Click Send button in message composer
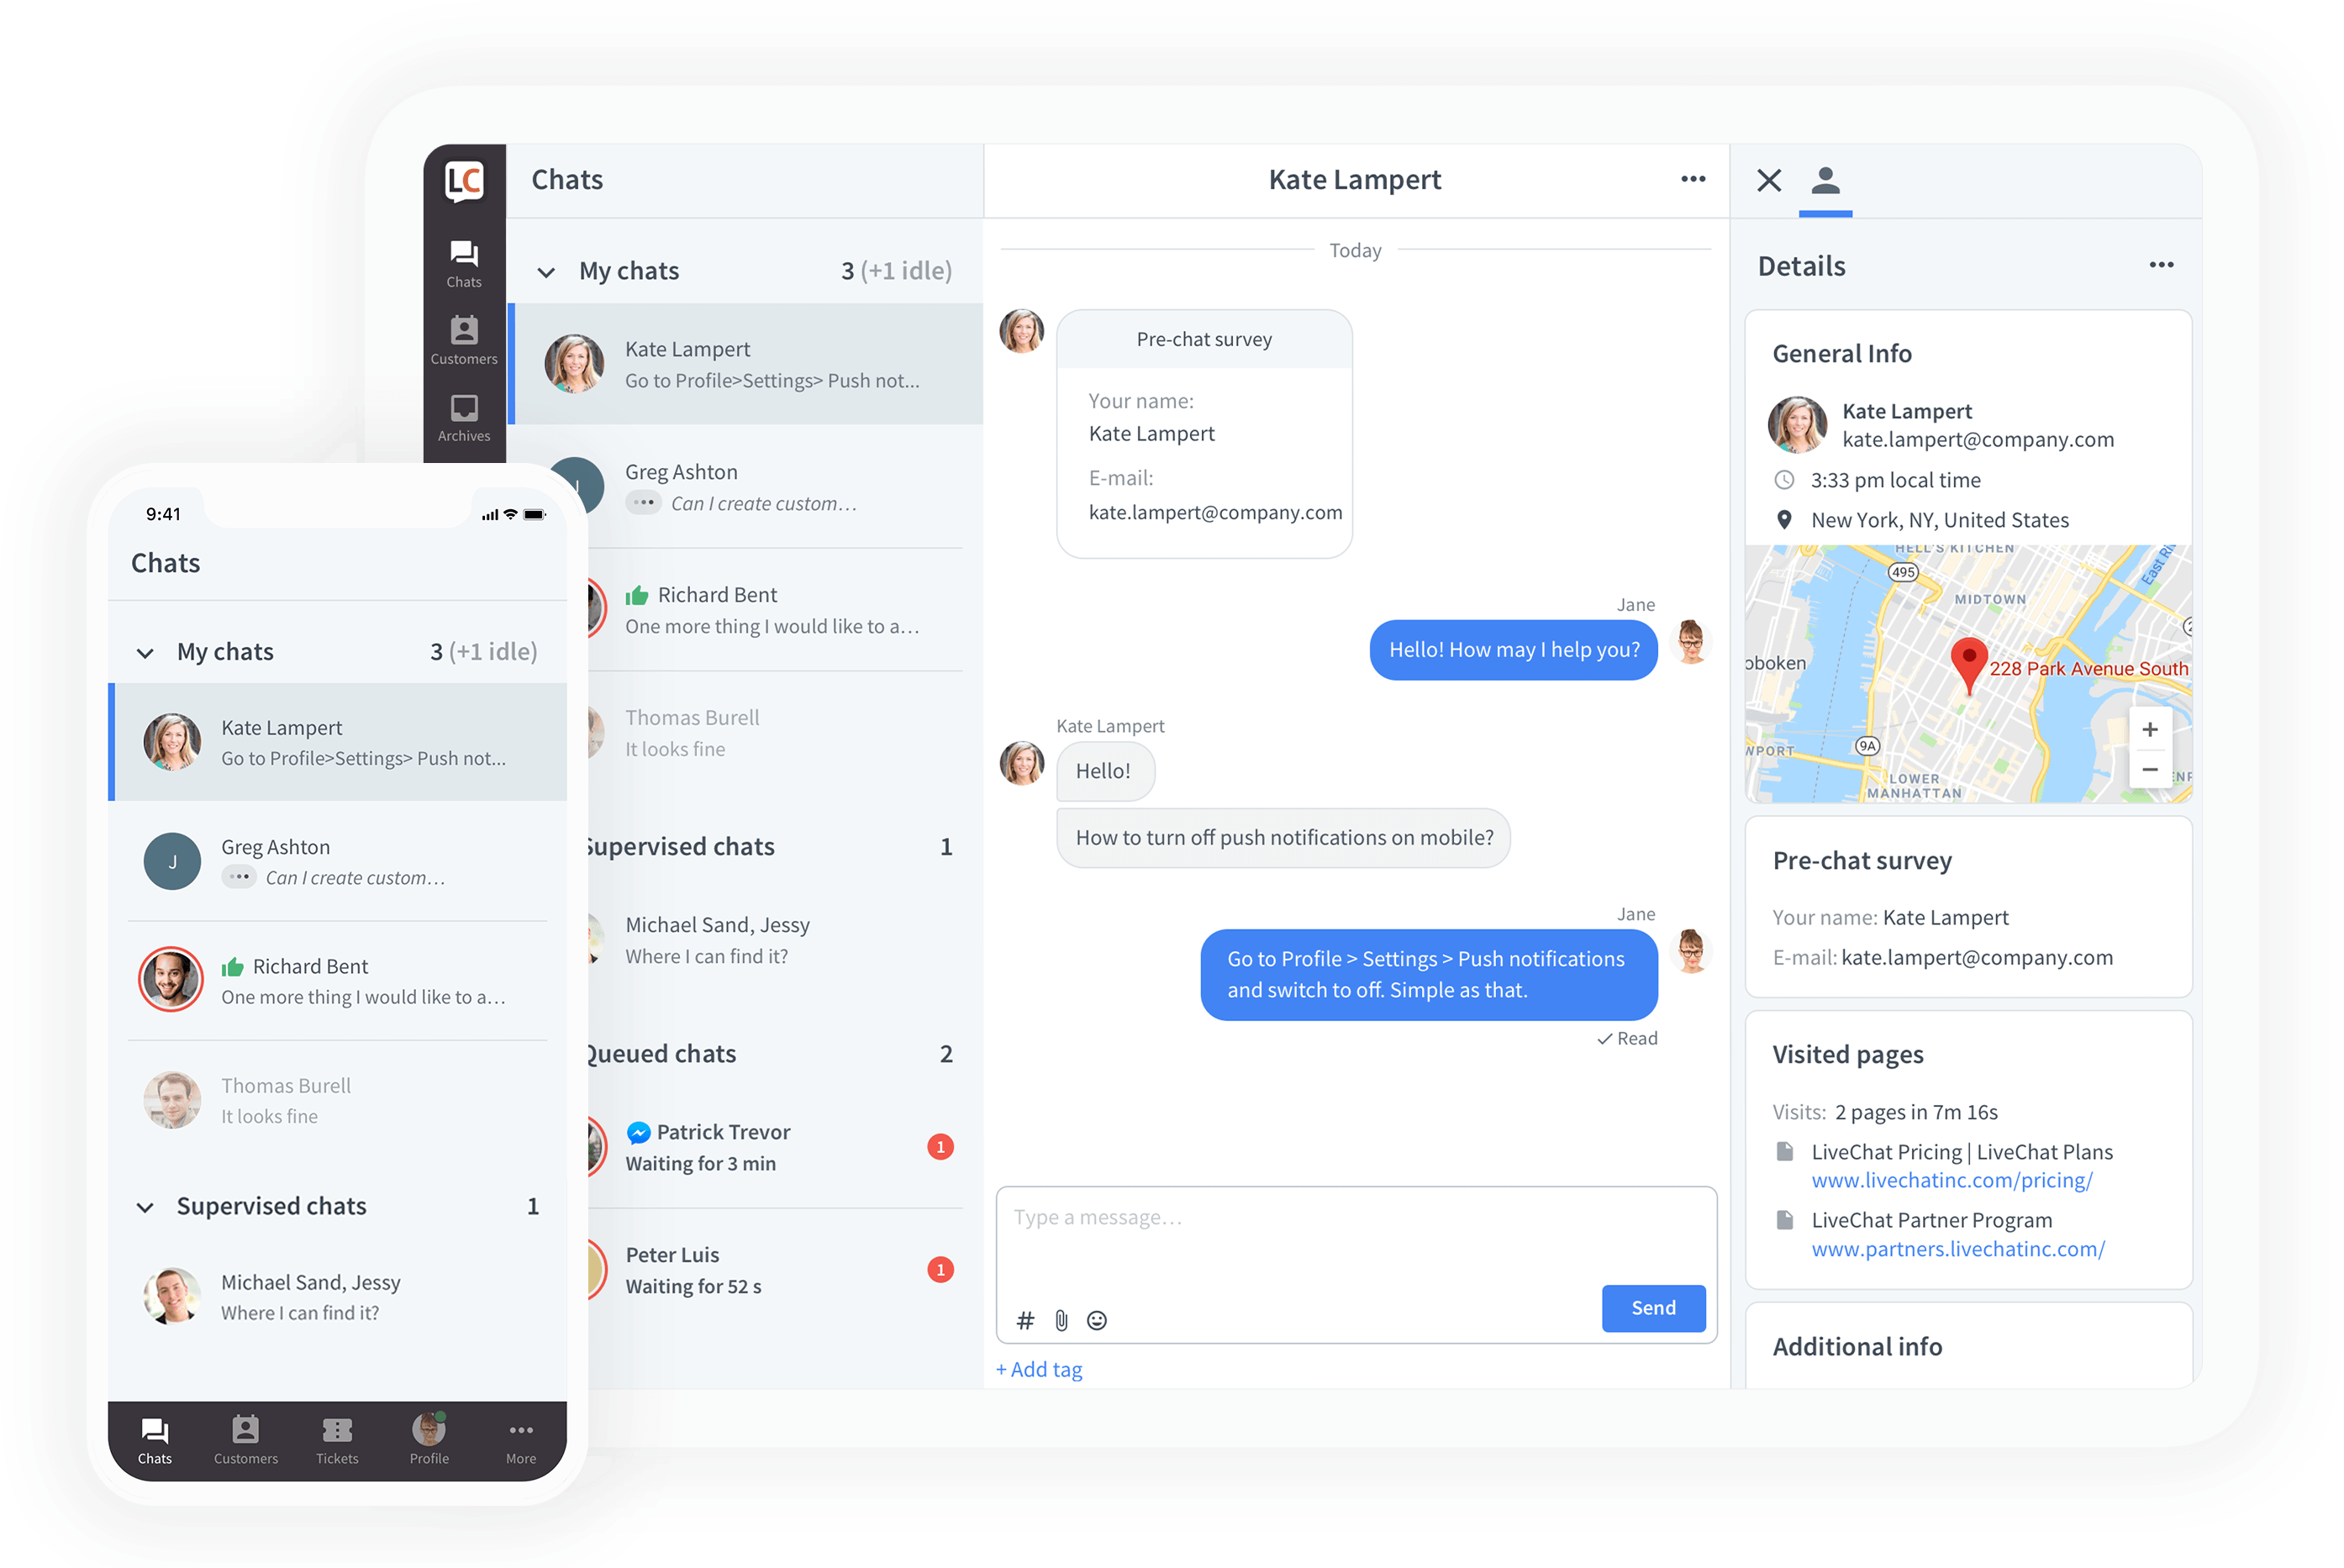Screen dimensions: 2344x1568 click(1652, 1309)
